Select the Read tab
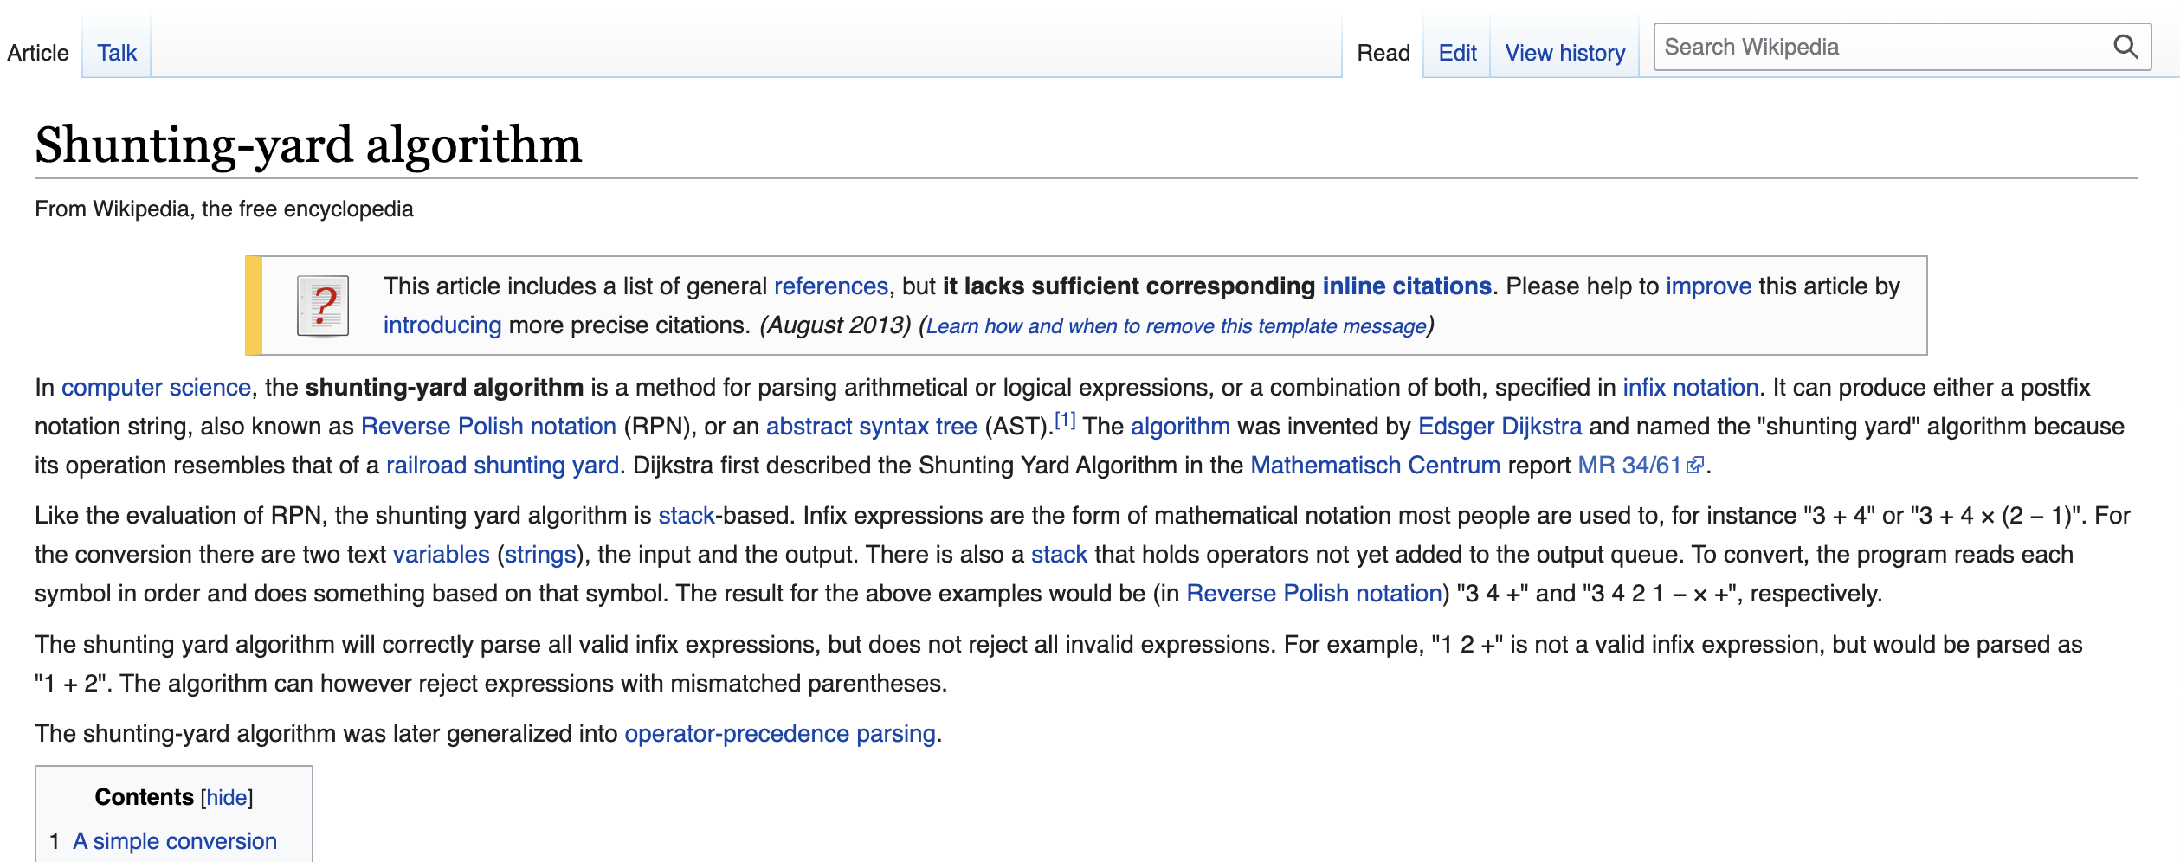2180x862 pixels. tap(1383, 53)
